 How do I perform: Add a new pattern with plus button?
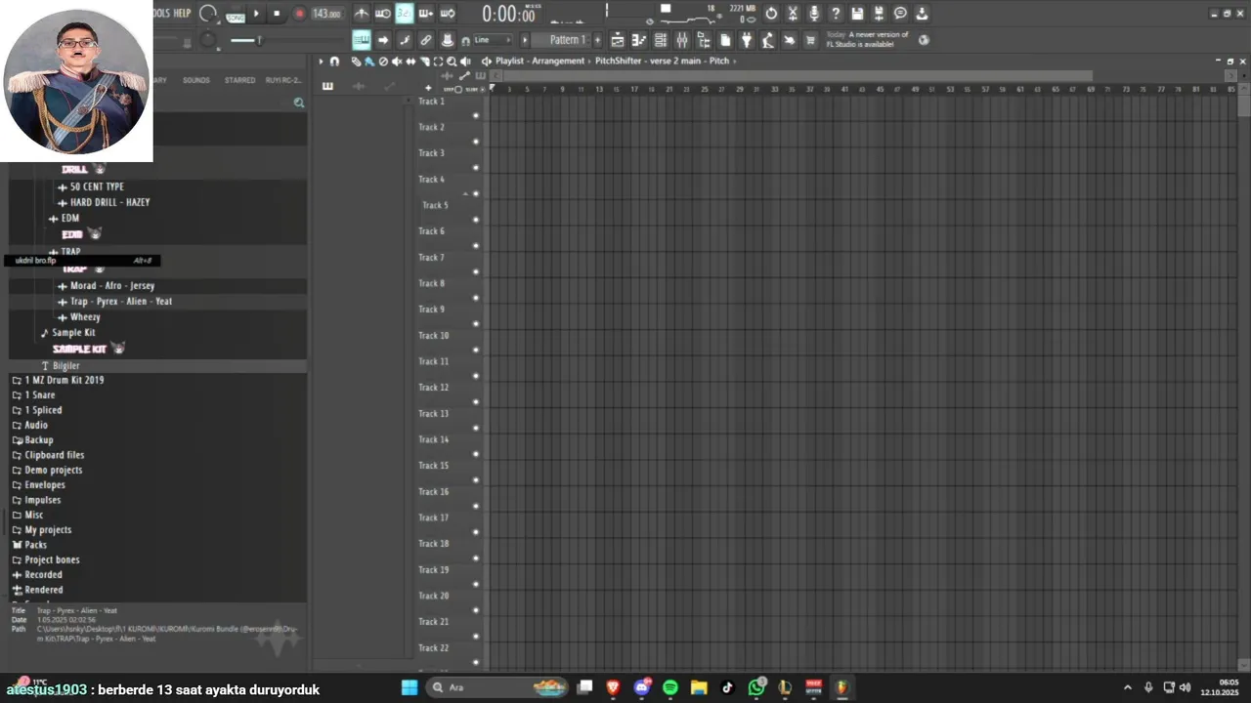coord(597,40)
